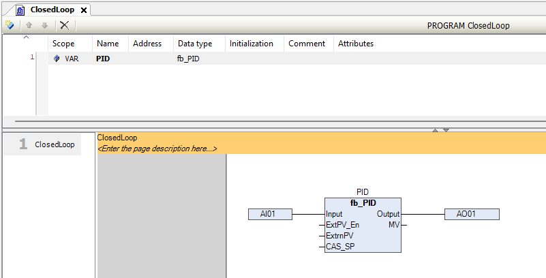Click the add new variable icon
546x278 pixels.
[x=10, y=25]
